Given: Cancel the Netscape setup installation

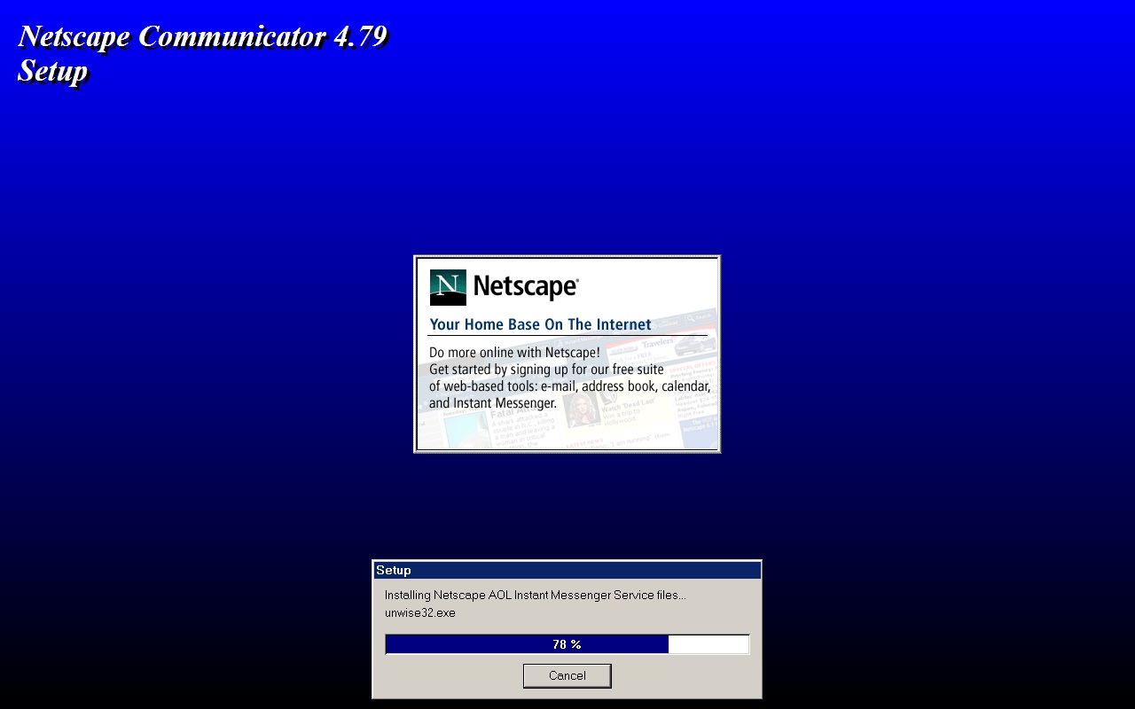Looking at the screenshot, I should [567, 675].
